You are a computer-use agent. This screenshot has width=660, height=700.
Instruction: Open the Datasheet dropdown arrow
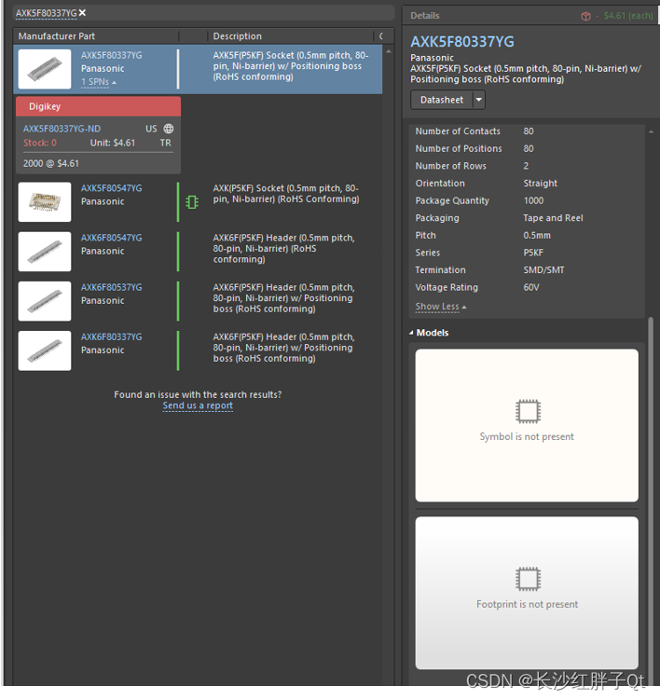[x=478, y=100]
